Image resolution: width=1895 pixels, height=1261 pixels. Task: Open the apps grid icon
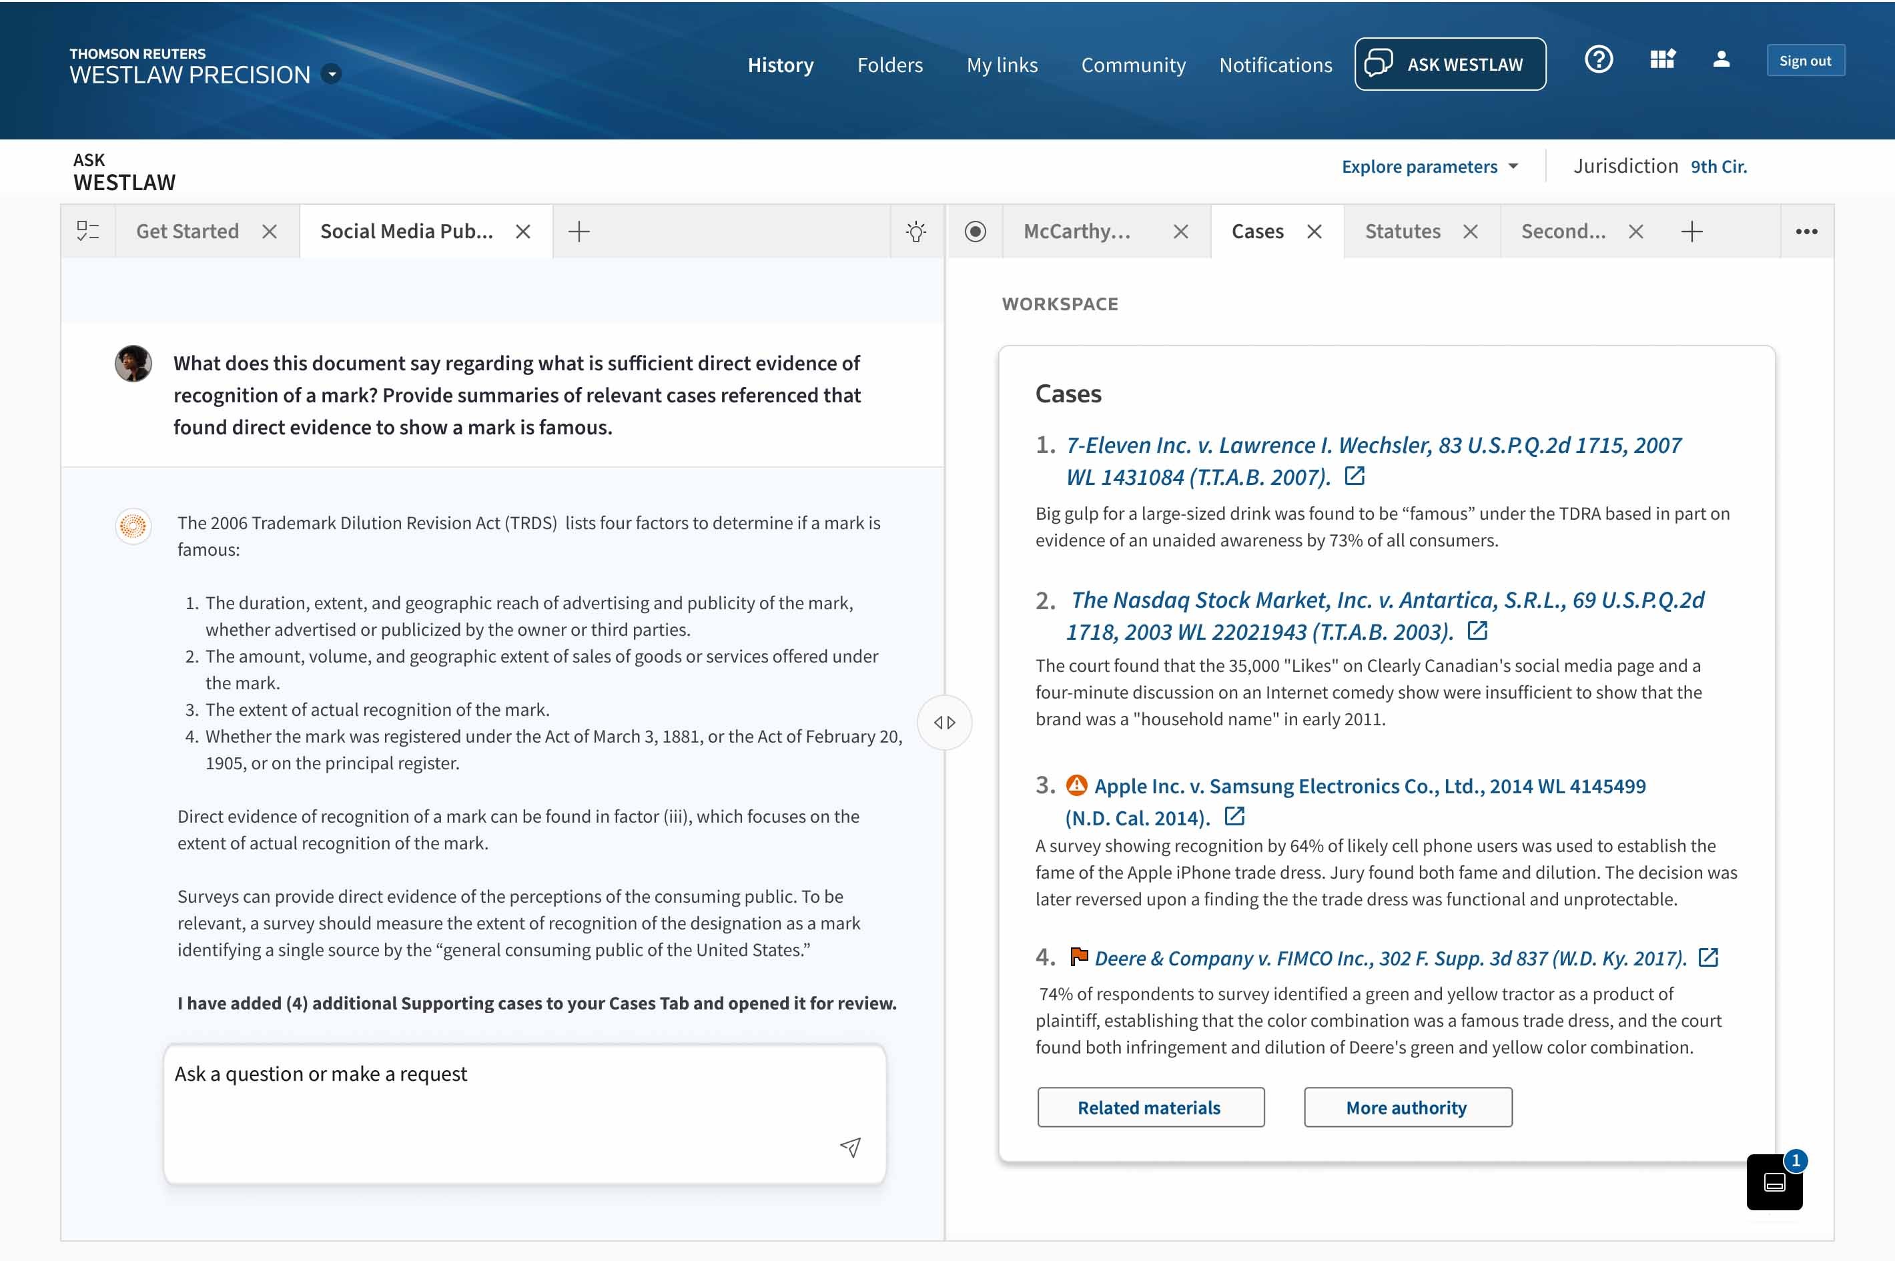1661,59
